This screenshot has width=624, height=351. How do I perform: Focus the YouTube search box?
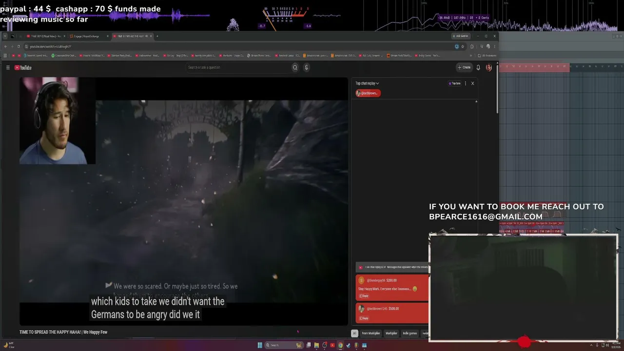[238, 68]
